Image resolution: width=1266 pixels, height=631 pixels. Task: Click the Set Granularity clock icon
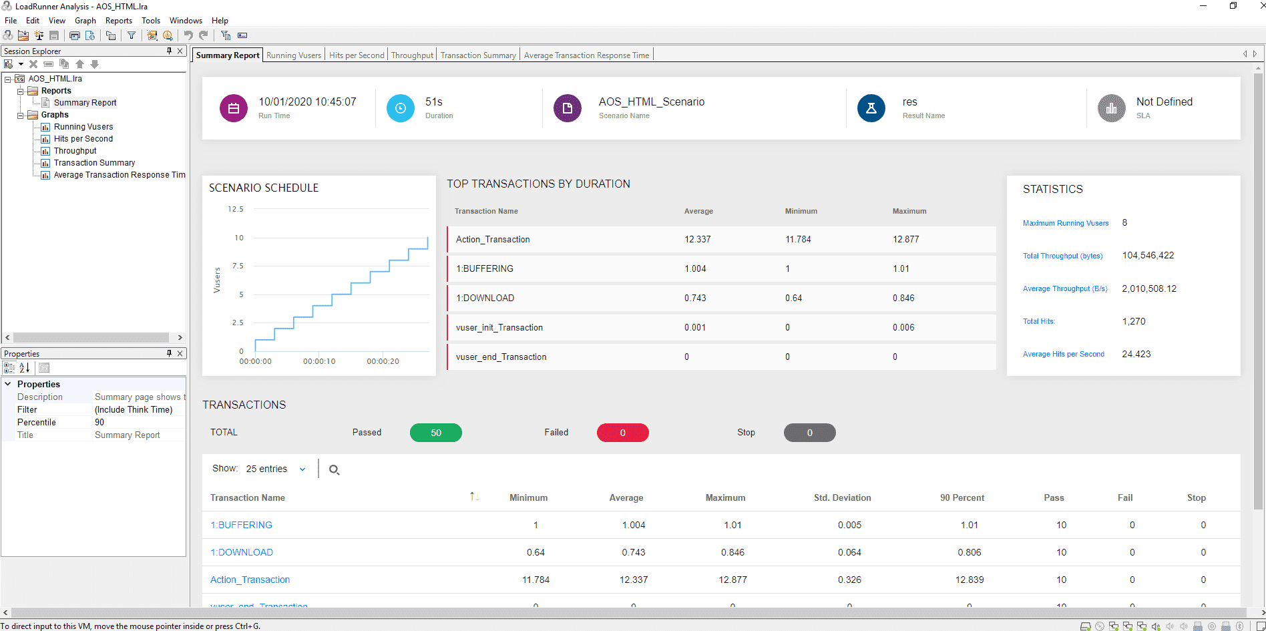pyautogui.click(x=168, y=35)
